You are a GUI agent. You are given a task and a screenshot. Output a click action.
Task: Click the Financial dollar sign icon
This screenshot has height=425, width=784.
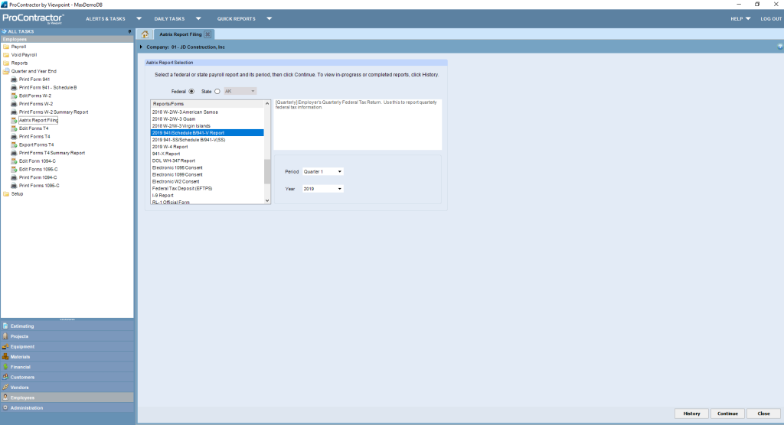[x=5, y=367]
